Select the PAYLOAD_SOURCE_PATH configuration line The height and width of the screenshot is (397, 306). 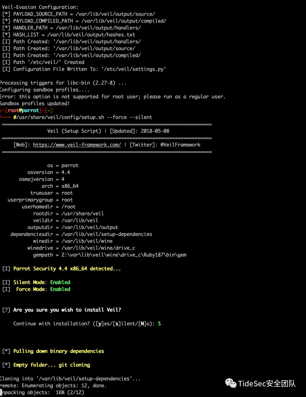point(78,14)
